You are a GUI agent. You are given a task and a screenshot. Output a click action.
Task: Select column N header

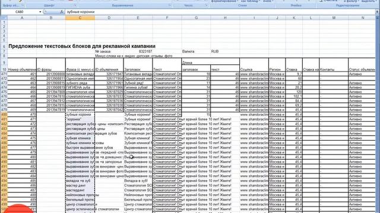(363, 18)
